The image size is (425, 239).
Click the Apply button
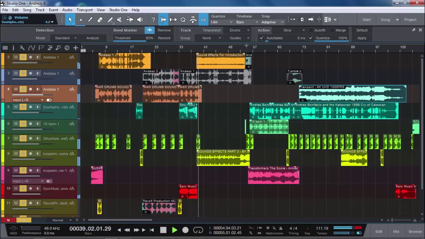click(362, 38)
